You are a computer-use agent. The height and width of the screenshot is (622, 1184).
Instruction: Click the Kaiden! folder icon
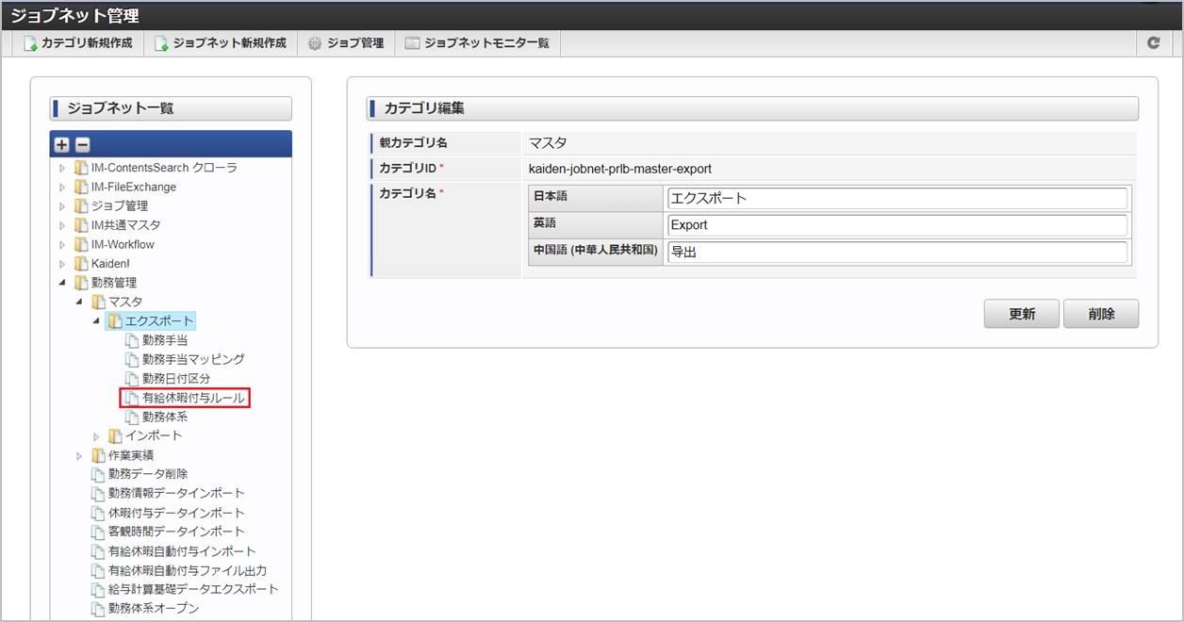click(81, 264)
